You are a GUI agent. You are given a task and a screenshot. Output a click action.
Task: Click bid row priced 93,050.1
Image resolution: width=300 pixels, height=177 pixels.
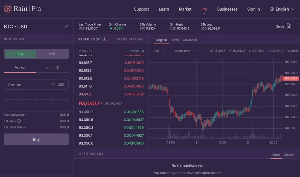click(111, 135)
